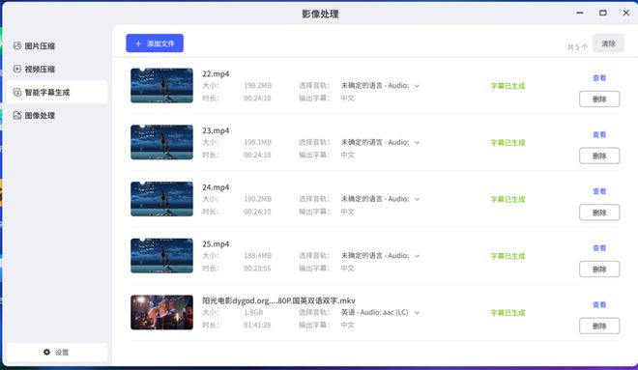Image resolution: width=638 pixels, height=370 pixels.
Task: Click the file name 22.mp4
Action: 216,74
